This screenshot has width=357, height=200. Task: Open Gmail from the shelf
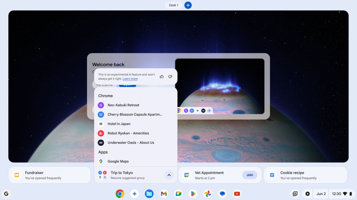click(x=164, y=193)
